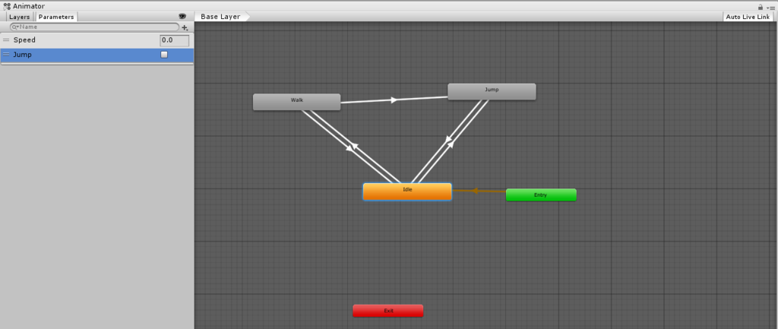Switch to the Layers tab
The image size is (778, 329).
pyautogui.click(x=19, y=17)
